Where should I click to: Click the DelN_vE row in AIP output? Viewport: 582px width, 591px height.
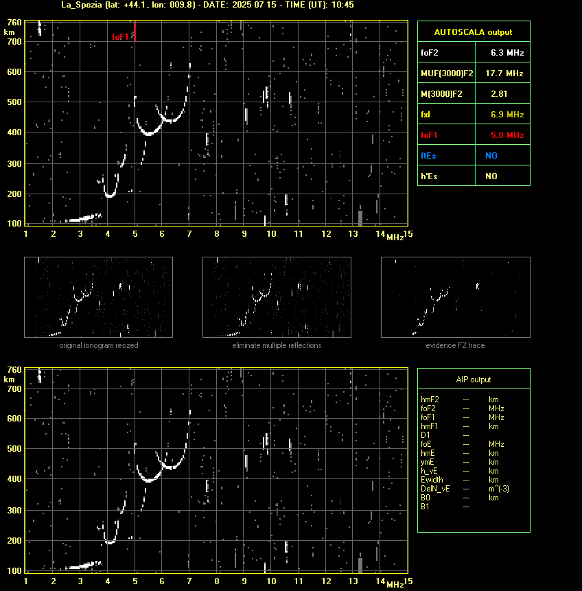[465, 489]
